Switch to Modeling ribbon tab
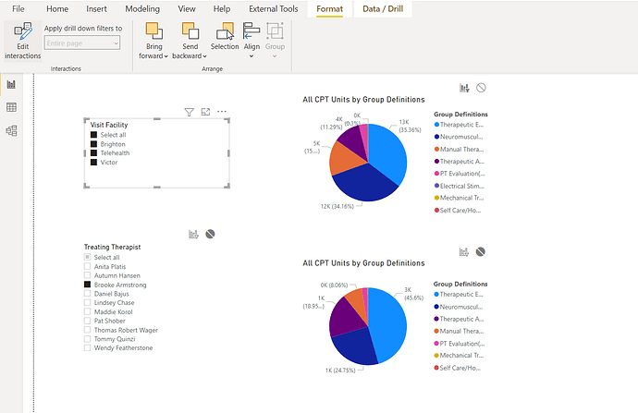This screenshot has width=638, height=413. point(142,9)
